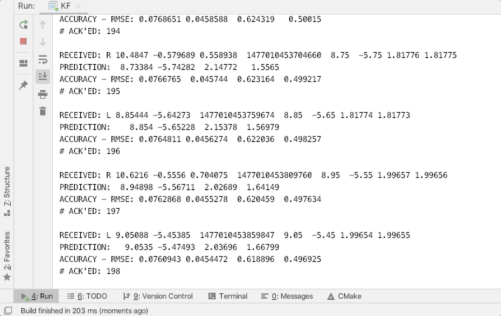501x316 pixels.
Task: Open the 6: TODO tool window
Action: click(88, 296)
